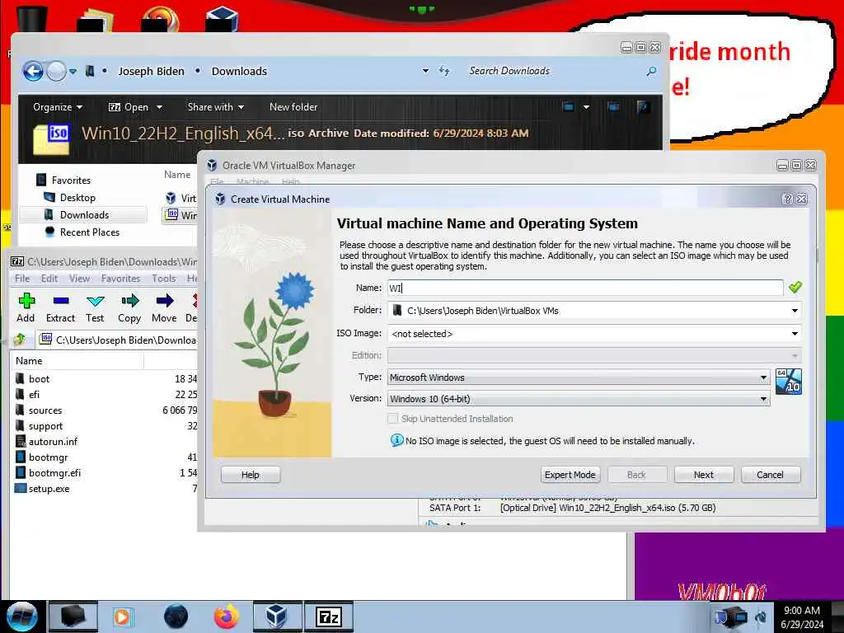The height and width of the screenshot is (633, 844).
Task: Click the Name column header in 7-Zip
Action: (77, 361)
